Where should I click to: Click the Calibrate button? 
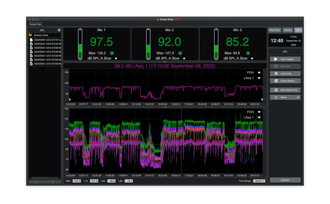coord(285,180)
